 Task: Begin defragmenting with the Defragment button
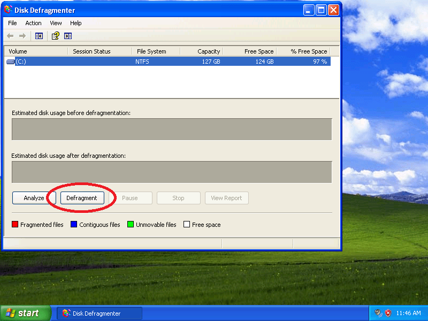pyautogui.click(x=82, y=198)
